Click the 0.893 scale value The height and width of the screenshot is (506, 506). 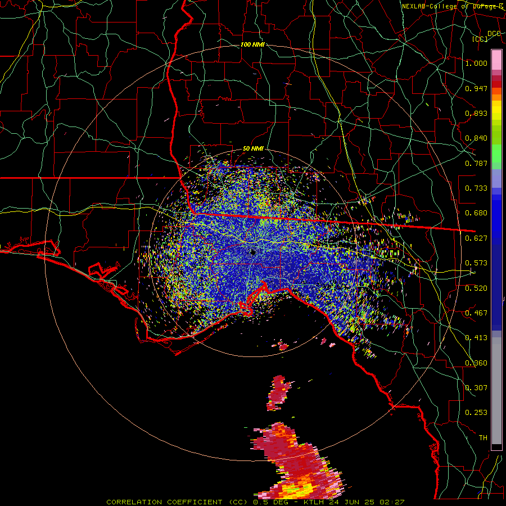point(476,113)
